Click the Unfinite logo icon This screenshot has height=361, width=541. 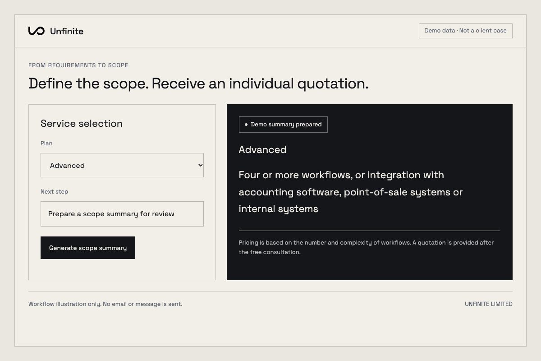click(x=37, y=31)
